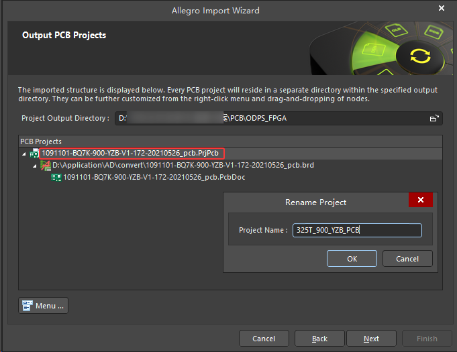This screenshot has height=352, width=457.
Task: Cancel the Allegro Import Wizard
Action: (264, 339)
